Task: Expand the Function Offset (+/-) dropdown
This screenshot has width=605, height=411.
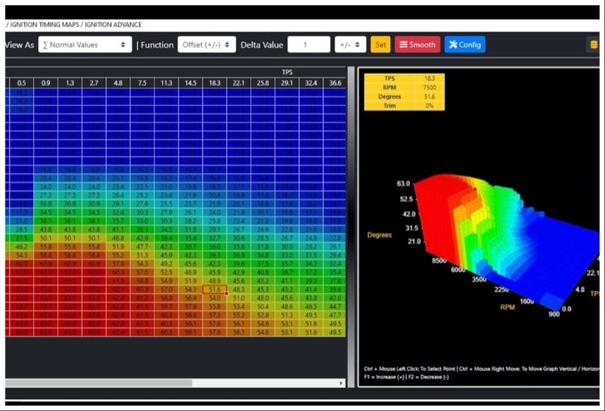Action: coord(206,45)
